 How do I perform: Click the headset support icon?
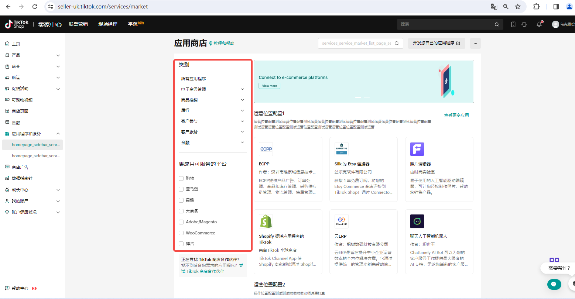(x=524, y=24)
